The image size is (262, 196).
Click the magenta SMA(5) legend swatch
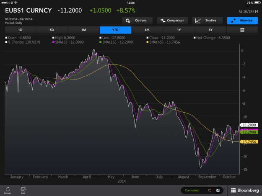[x=53, y=42]
